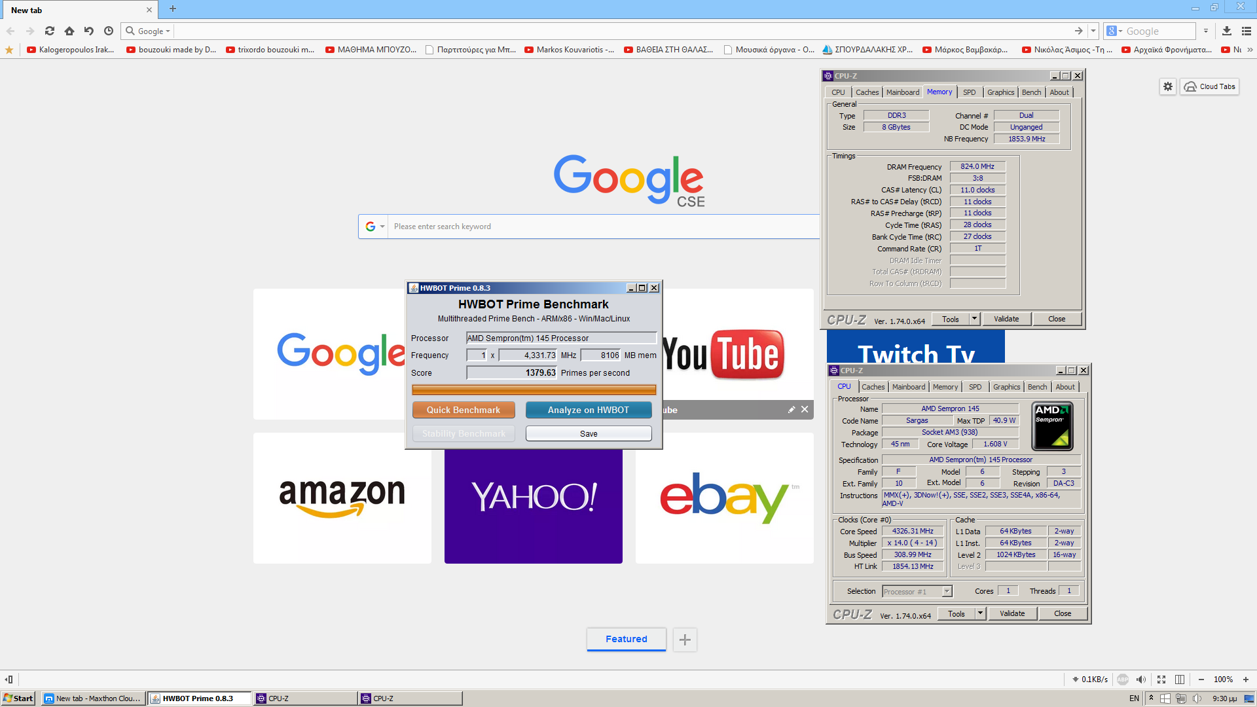This screenshot has width=1257, height=707.
Task: Open the Παρτιτούρες για Μπ... bookmark
Action: click(x=471, y=50)
